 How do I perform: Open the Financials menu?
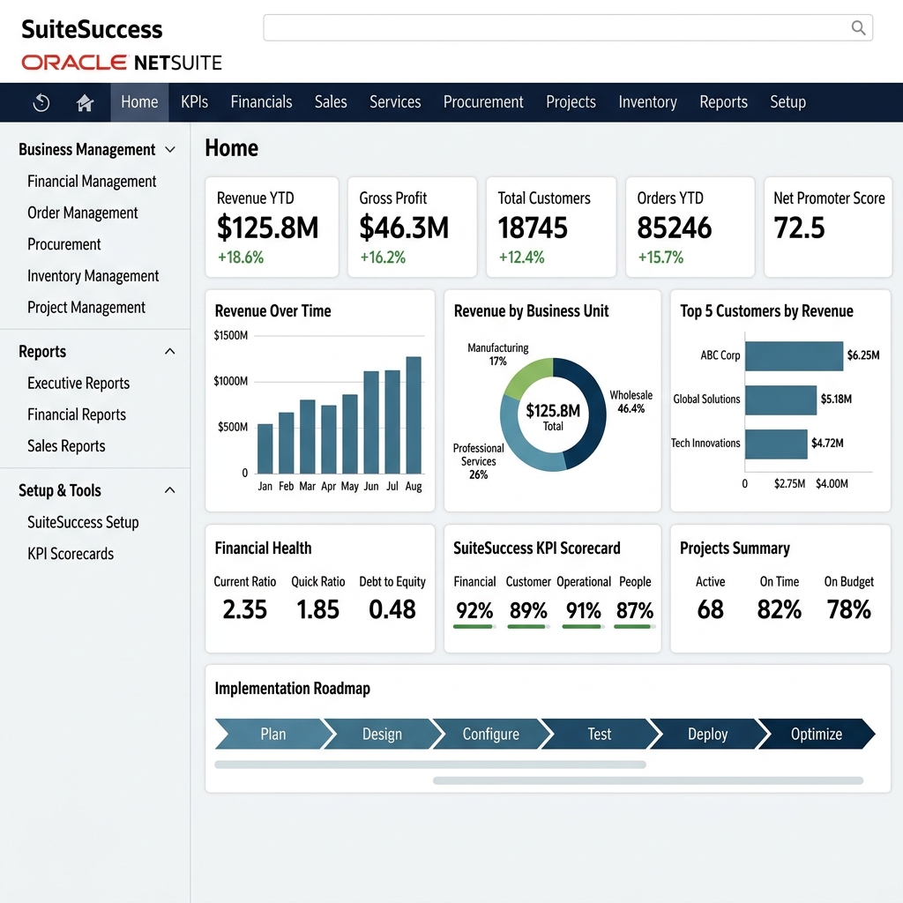tap(261, 102)
